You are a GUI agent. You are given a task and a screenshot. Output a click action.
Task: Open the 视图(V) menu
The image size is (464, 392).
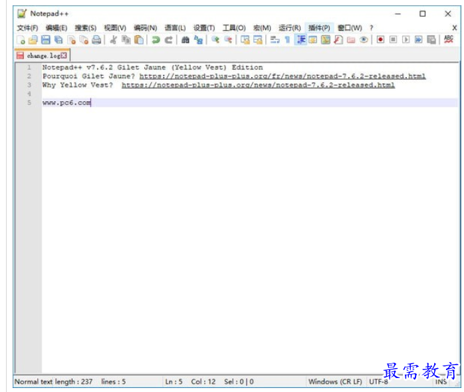point(115,28)
